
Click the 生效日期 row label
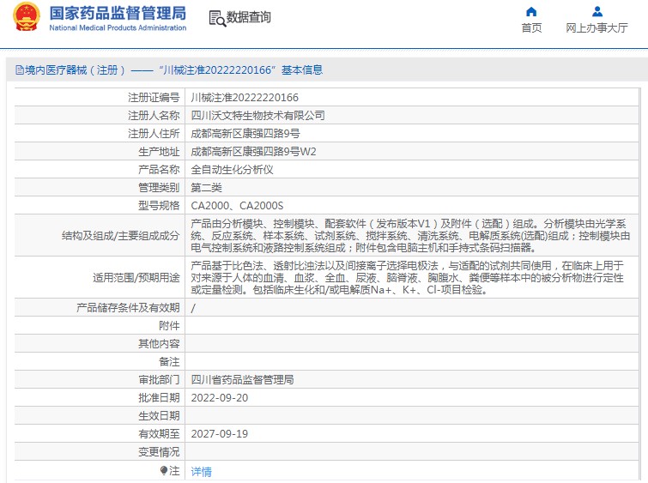(159, 415)
